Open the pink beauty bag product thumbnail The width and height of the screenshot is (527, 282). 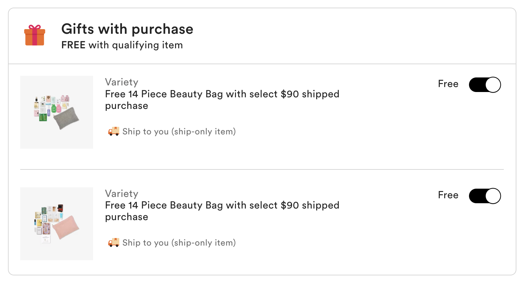click(57, 223)
